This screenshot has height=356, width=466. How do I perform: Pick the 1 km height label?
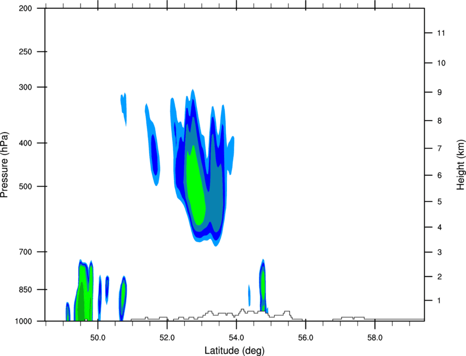point(439,301)
